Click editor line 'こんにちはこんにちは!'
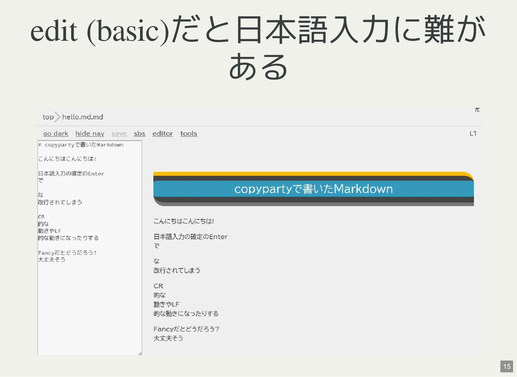This screenshot has width=517, height=377. [67, 159]
